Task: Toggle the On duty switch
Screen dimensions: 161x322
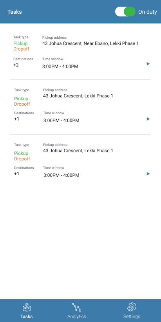Action: click(125, 11)
